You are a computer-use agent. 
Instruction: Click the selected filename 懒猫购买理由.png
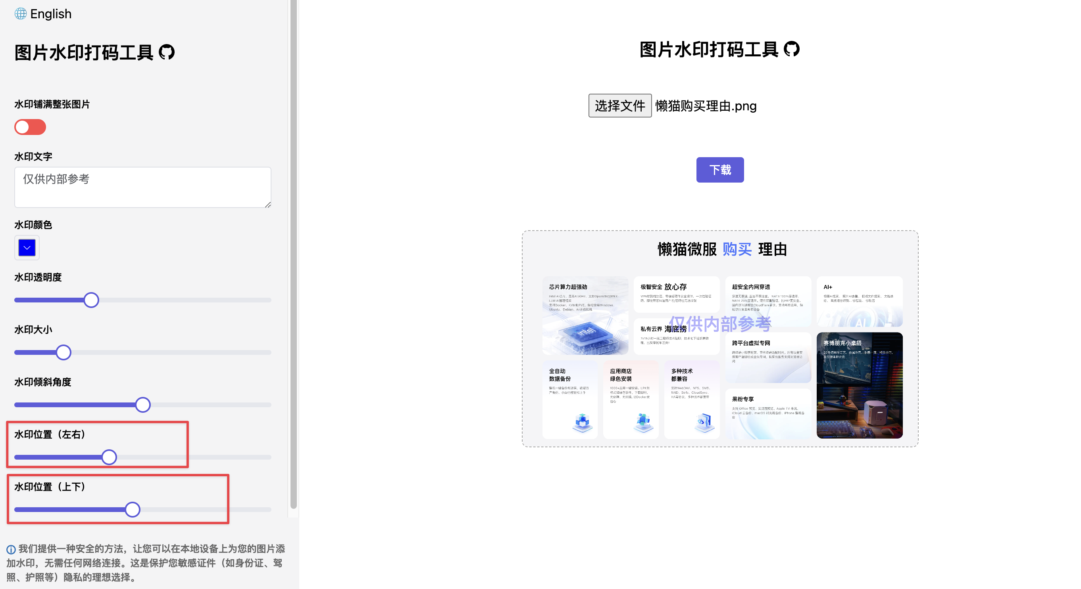click(x=706, y=106)
